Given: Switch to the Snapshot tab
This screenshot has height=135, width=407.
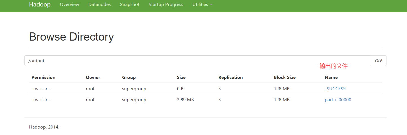Looking at the screenshot, I should point(129,5).
